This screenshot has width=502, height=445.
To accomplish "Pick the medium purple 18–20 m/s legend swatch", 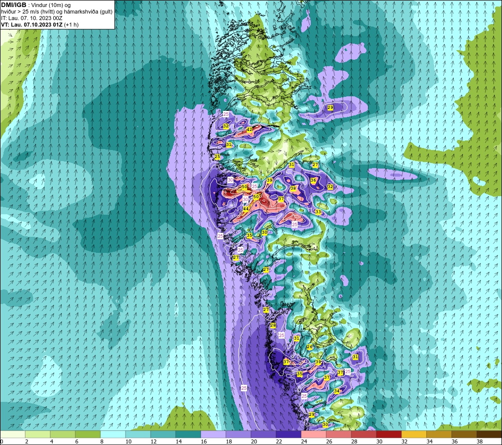I will click(238, 434).
